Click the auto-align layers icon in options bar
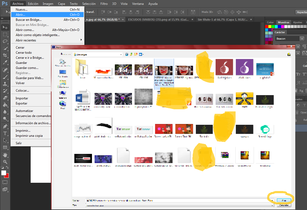Viewport: 307px width, 210px height. [x=193, y=12]
